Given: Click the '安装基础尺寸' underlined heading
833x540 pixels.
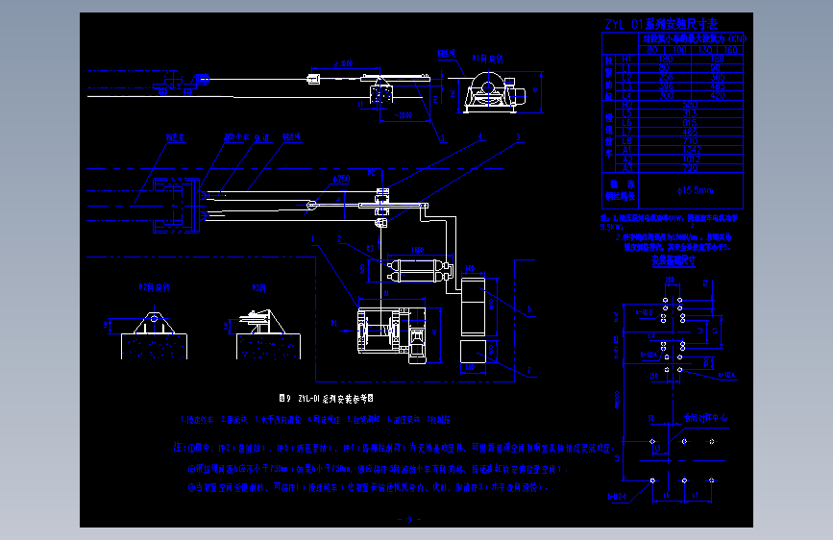Looking at the screenshot, I should pos(674,260).
